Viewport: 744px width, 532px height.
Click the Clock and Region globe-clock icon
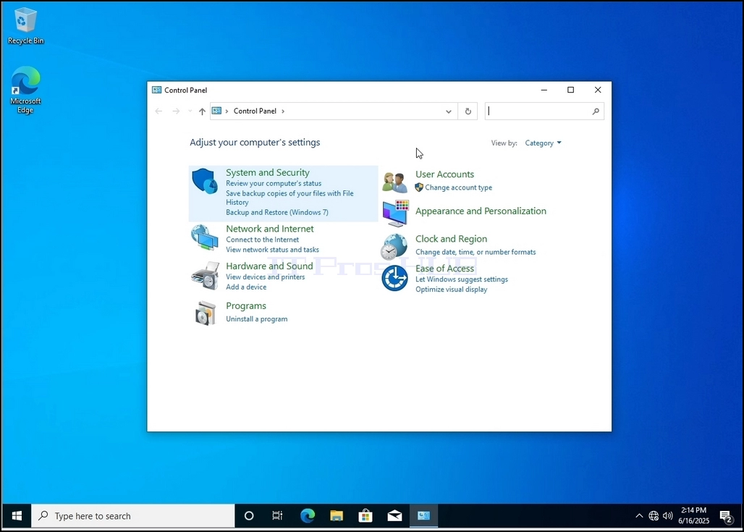394,247
